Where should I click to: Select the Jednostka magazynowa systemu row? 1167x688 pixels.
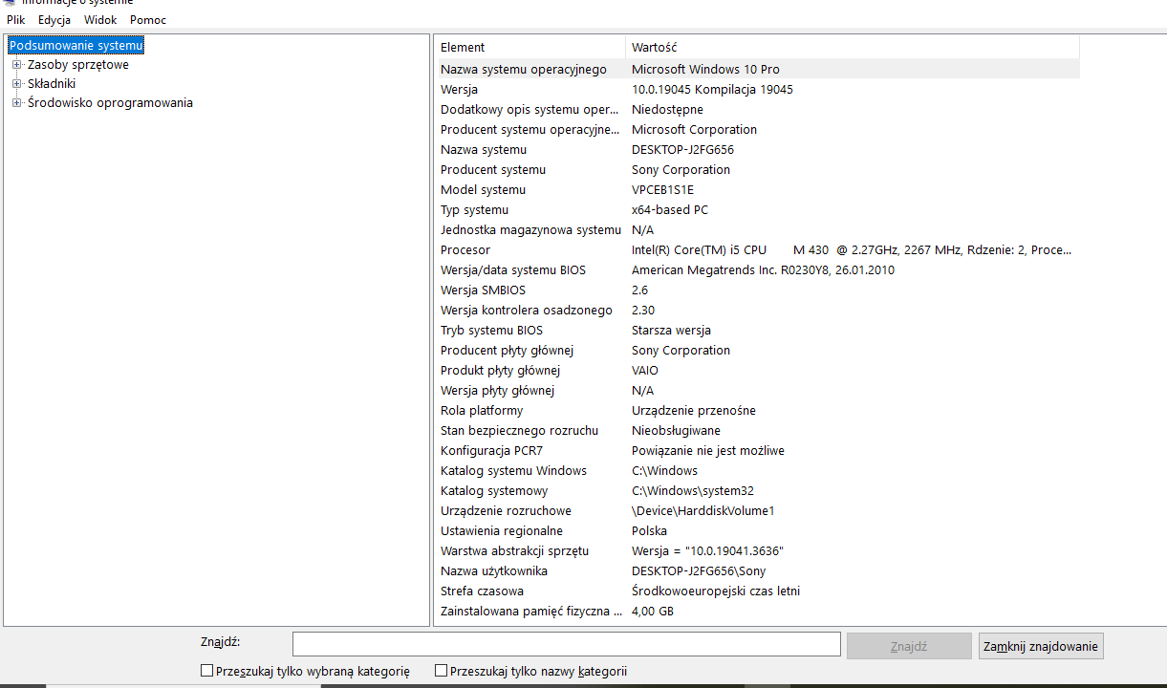coord(758,229)
